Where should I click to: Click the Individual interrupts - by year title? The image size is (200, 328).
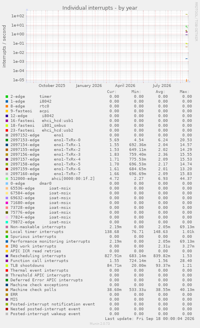click(x=100, y=8)
